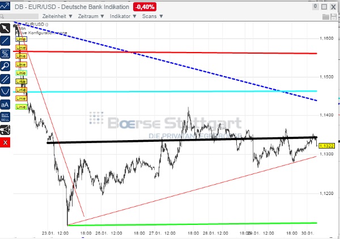Image resolution: width=340 pixels, height=239 pixels.
Task: Click the floppy disk save icon
Action: pos(334,16)
